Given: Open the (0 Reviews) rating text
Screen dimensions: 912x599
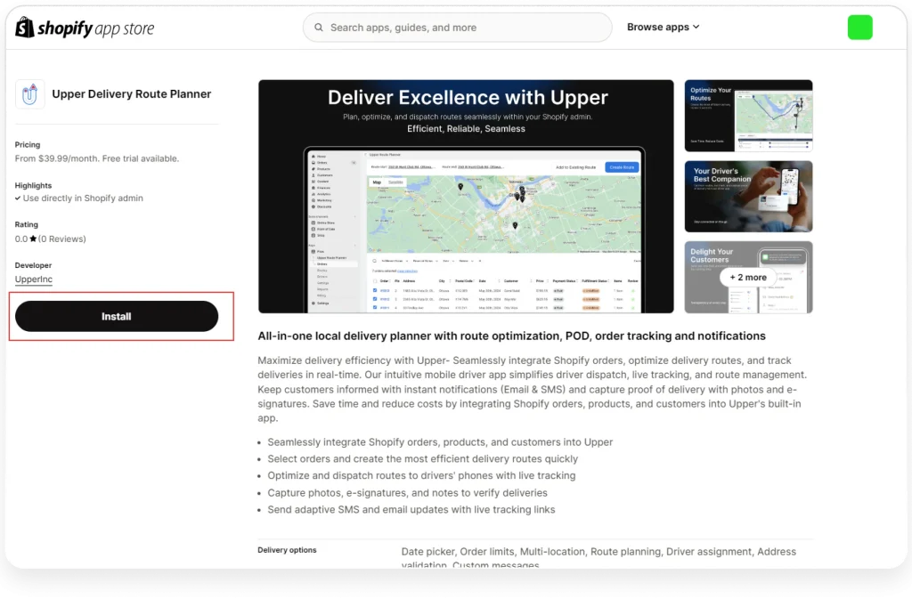Looking at the screenshot, I should tap(62, 239).
